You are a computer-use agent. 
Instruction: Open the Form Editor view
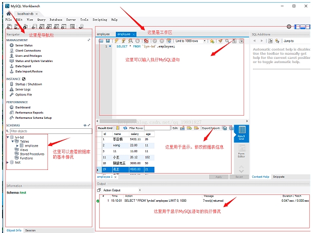click(242, 151)
